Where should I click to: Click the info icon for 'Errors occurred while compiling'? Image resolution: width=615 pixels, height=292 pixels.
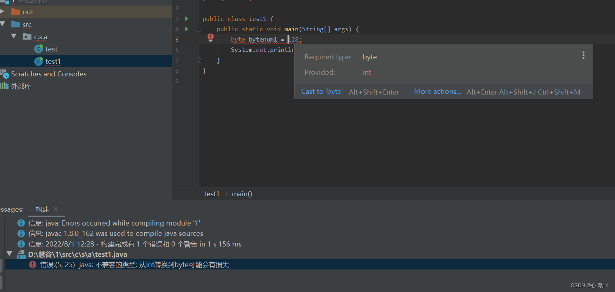21,223
